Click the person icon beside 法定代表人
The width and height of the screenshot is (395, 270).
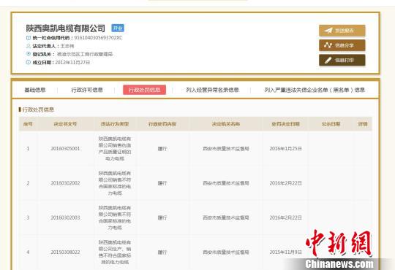click(29, 46)
